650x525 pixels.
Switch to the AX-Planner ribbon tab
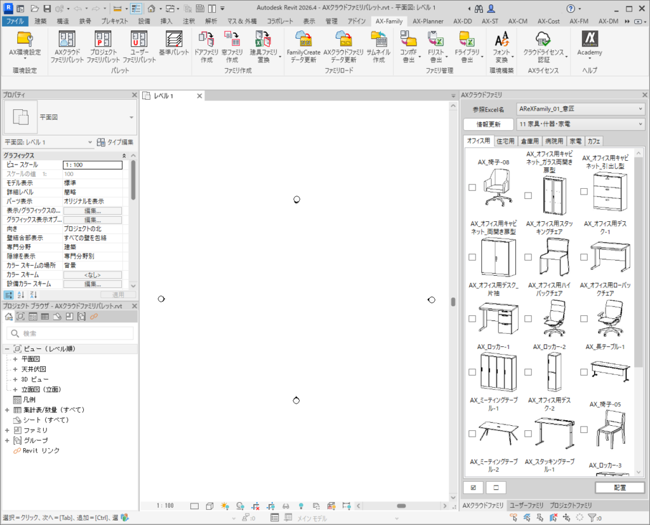(427, 21)
